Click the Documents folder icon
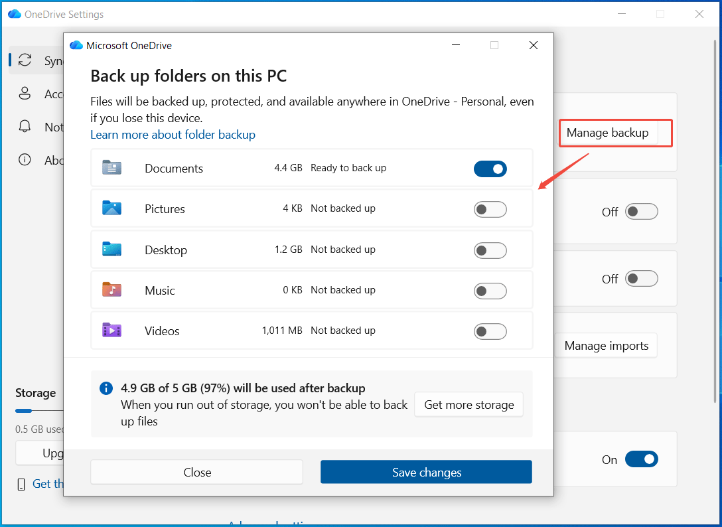 coord(113,168)
